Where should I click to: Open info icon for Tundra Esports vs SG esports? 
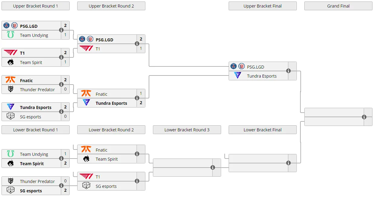[x=61, y=112]
